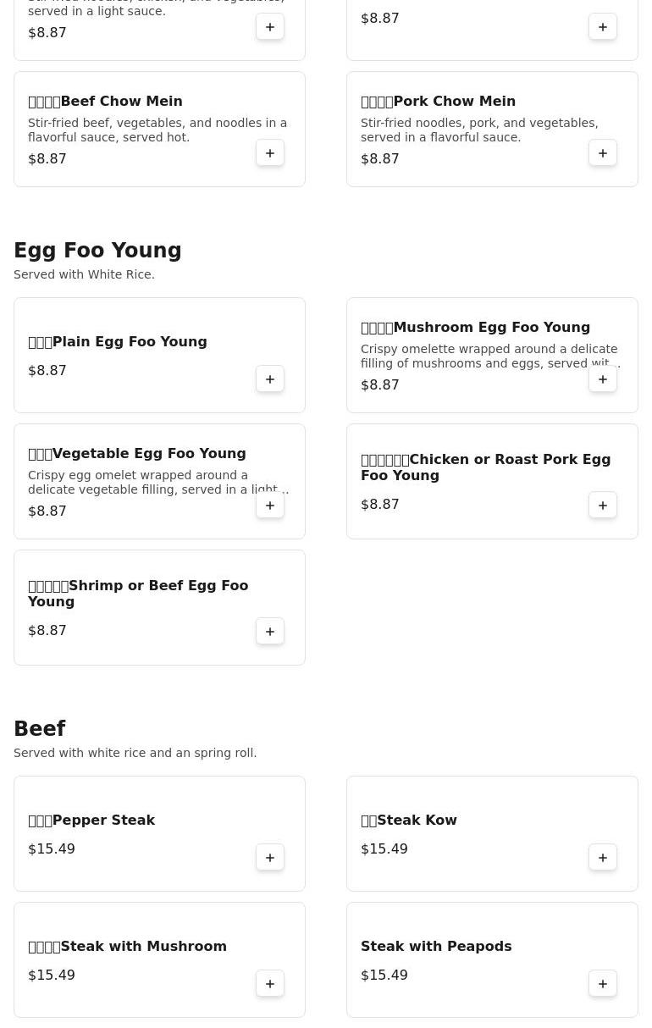
Task: Open Mushroom Egg Foo Young item details
Action: (475, 328)
